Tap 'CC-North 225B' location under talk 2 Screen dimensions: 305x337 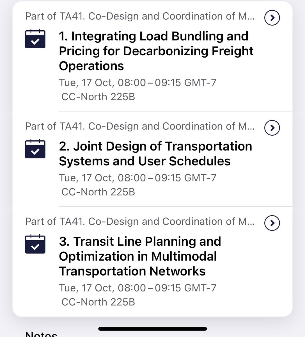point(98,192)
